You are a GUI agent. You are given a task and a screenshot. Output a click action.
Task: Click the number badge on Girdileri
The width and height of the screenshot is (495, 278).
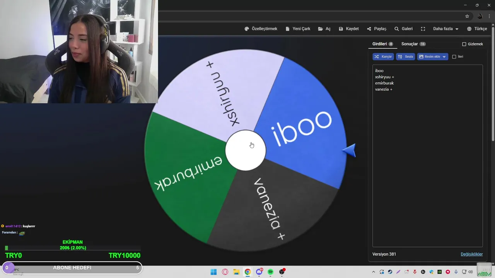coord(391,44)
